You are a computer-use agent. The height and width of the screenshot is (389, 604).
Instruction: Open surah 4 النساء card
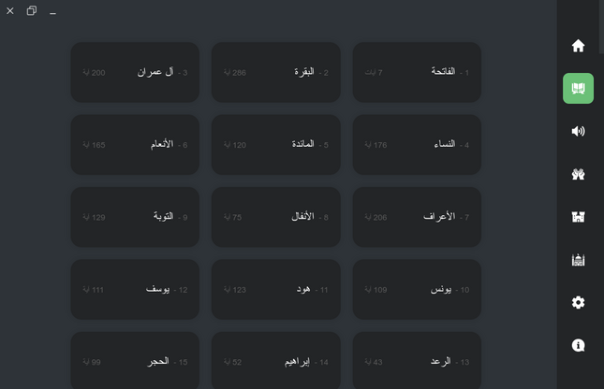coord(417,145)
